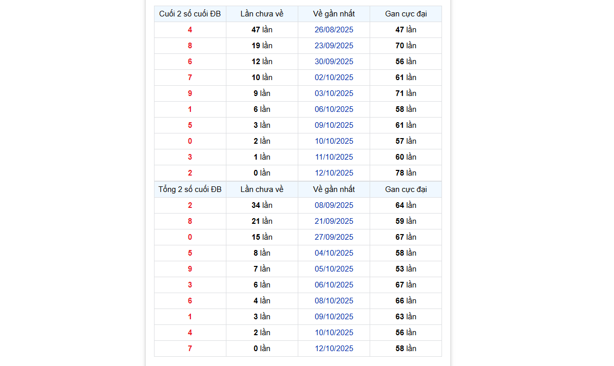Open the 05/10/2025 date link

coord(334,269)
